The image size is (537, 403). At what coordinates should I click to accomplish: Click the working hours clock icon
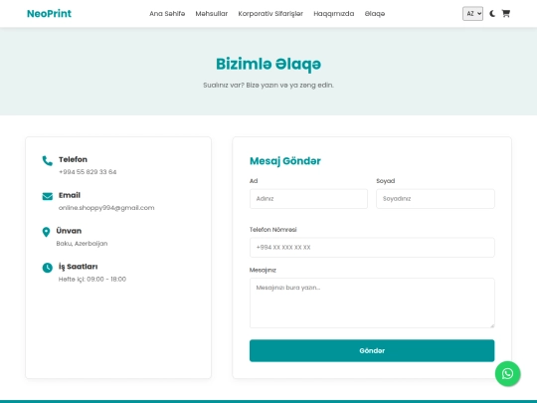(48, 268)
